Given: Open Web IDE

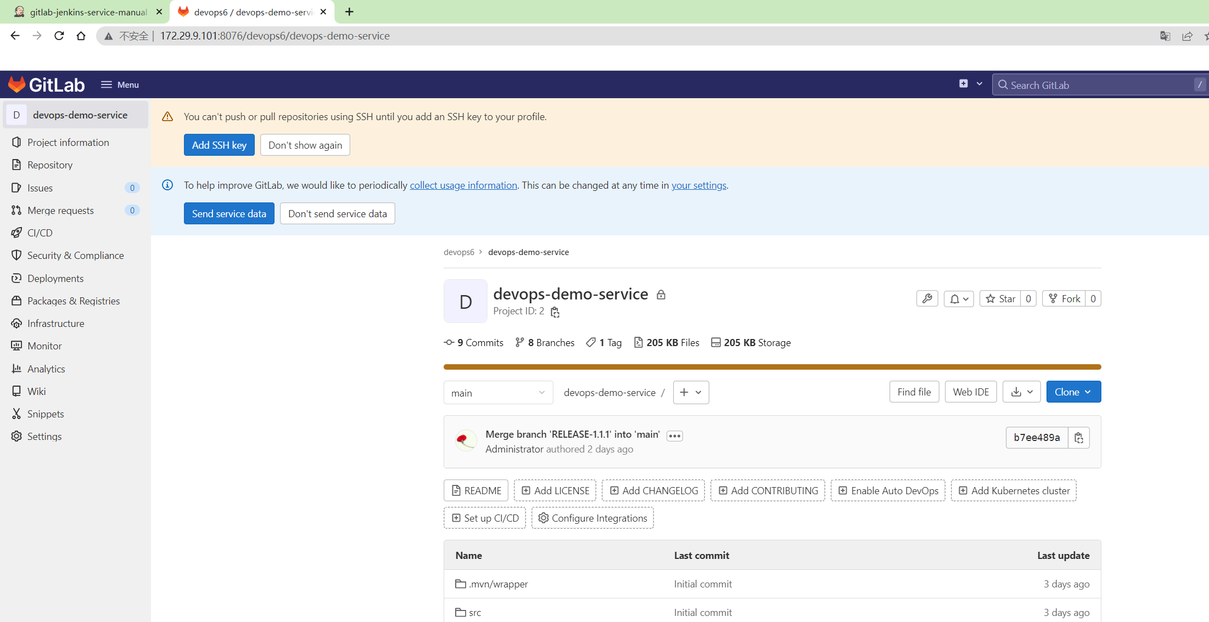Looking at the screenshot, I should (x=971, y=392).
